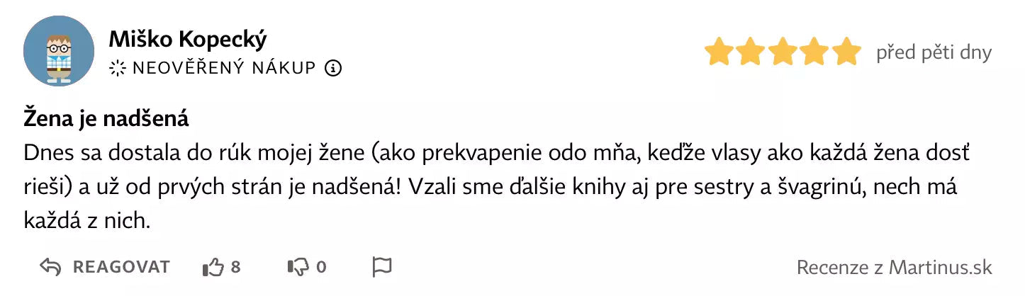
Task: Dislike the review with thumbs down
Action: point(298,267)
